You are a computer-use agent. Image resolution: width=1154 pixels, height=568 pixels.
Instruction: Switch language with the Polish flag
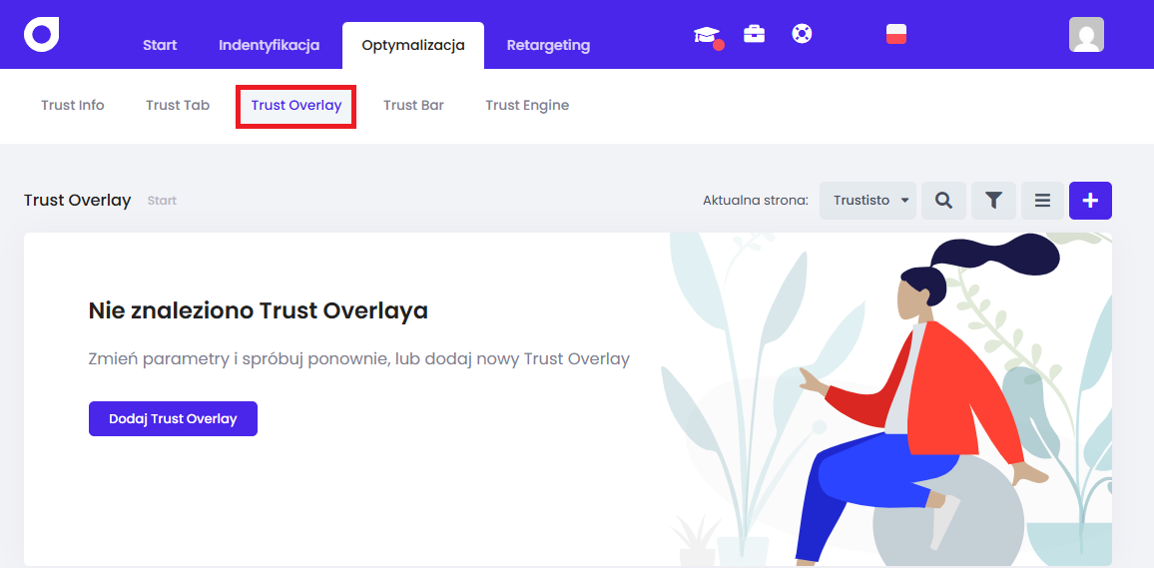tap(896, 34)
